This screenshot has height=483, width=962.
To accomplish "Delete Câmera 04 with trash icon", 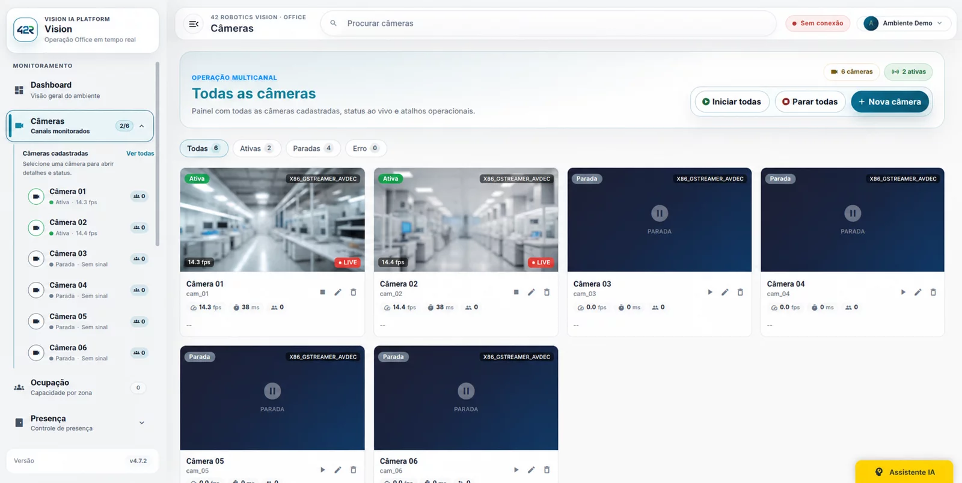I will click(x=933, y=292).
